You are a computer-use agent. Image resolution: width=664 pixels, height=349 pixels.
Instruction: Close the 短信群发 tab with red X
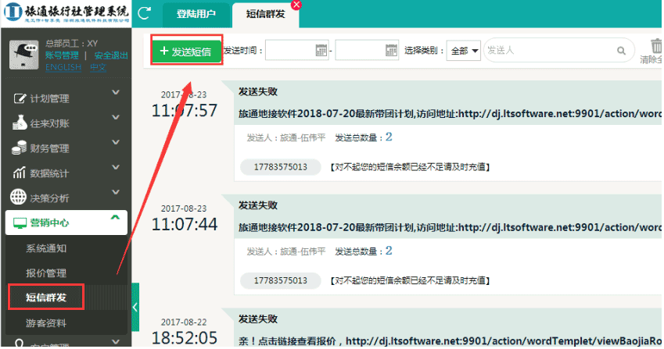pyautogui.click(x=296, y=4)
